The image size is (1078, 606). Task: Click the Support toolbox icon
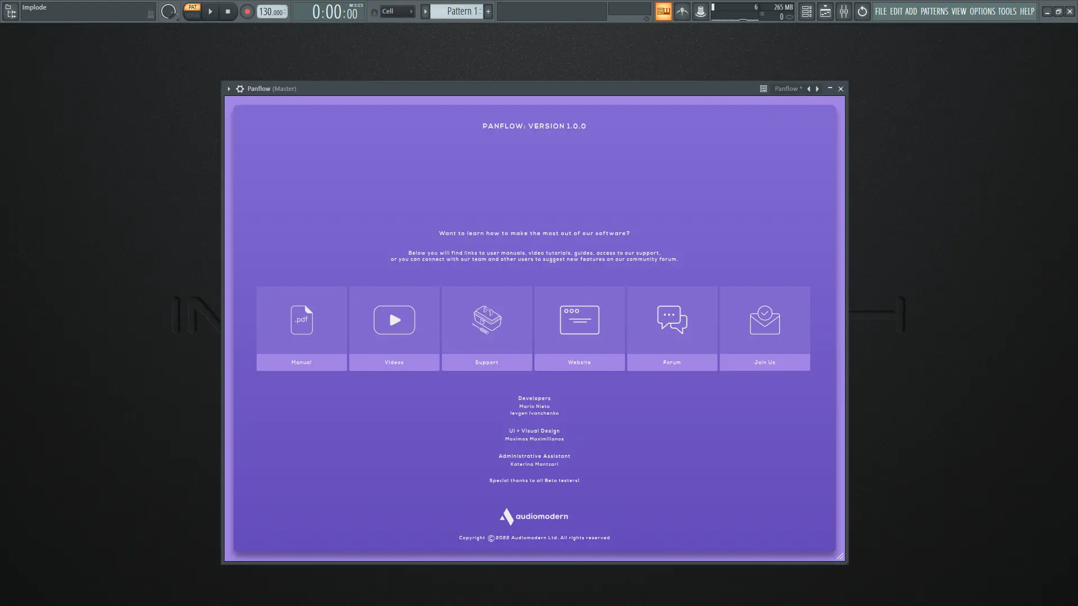click(x=487, y=320)
